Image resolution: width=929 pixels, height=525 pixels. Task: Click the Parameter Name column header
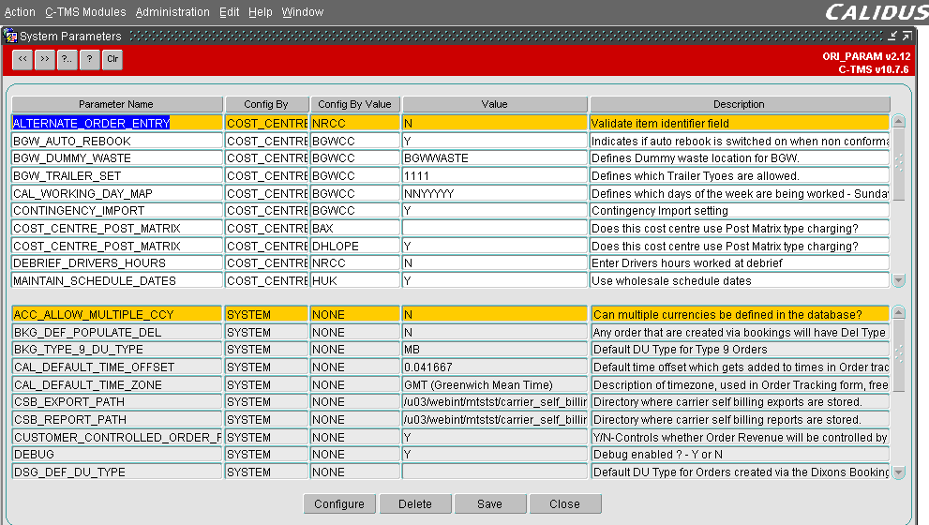[117, 104]
